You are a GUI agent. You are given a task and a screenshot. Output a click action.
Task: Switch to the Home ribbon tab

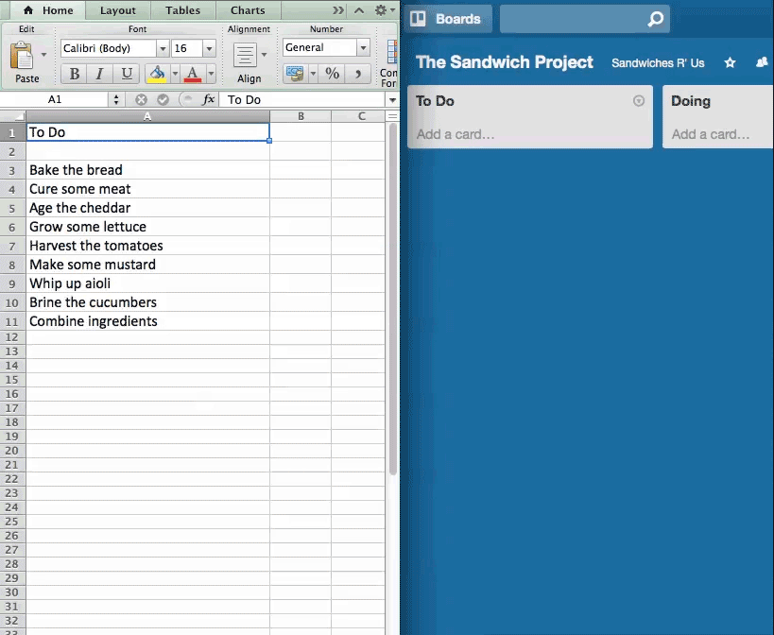[x=48, y=10]
